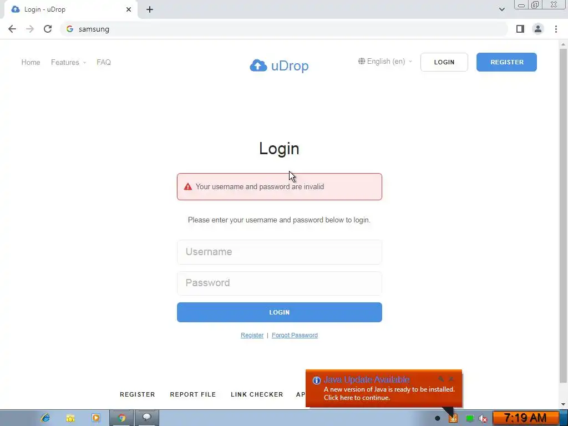Open the English (en) language selector
568x426 pixels.
(385, 61)
